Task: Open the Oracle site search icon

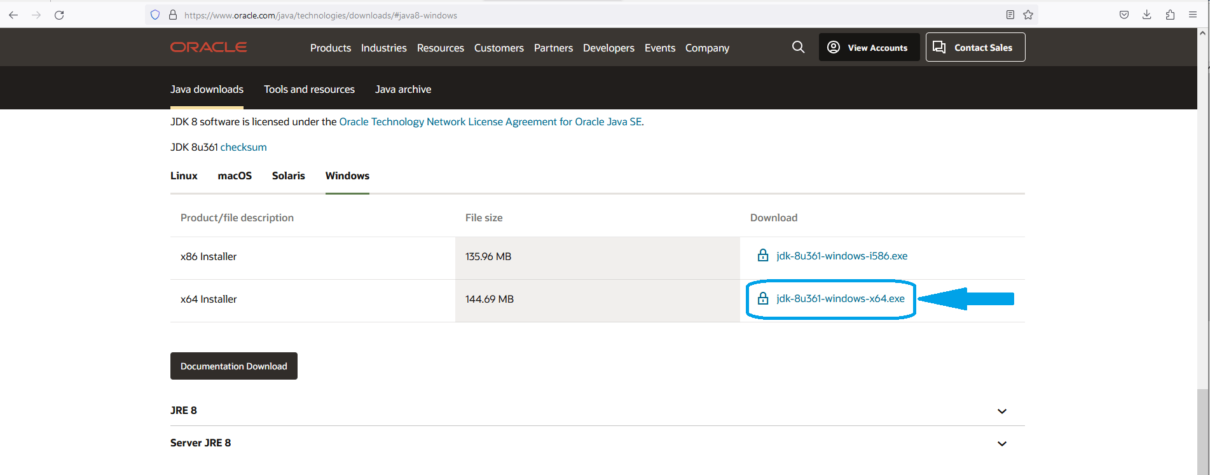Action: pyautogui.click(x=799, y=47)
